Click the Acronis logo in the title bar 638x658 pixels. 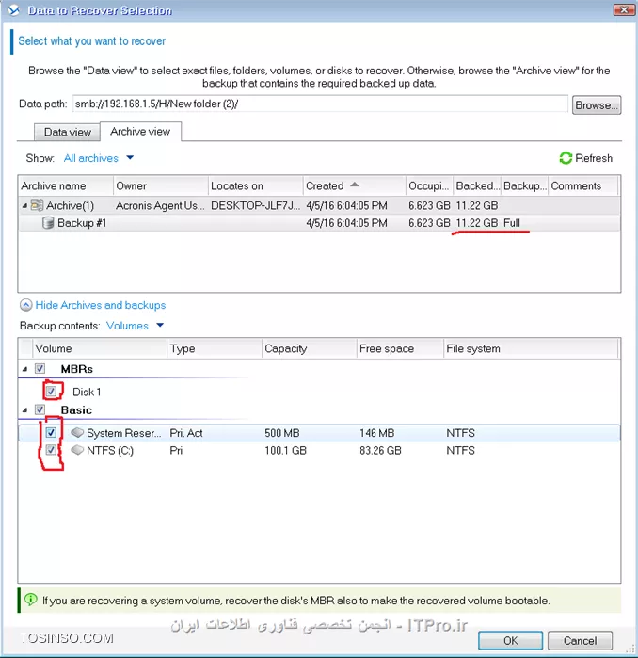pyautogui.click(x=14, y=10)
